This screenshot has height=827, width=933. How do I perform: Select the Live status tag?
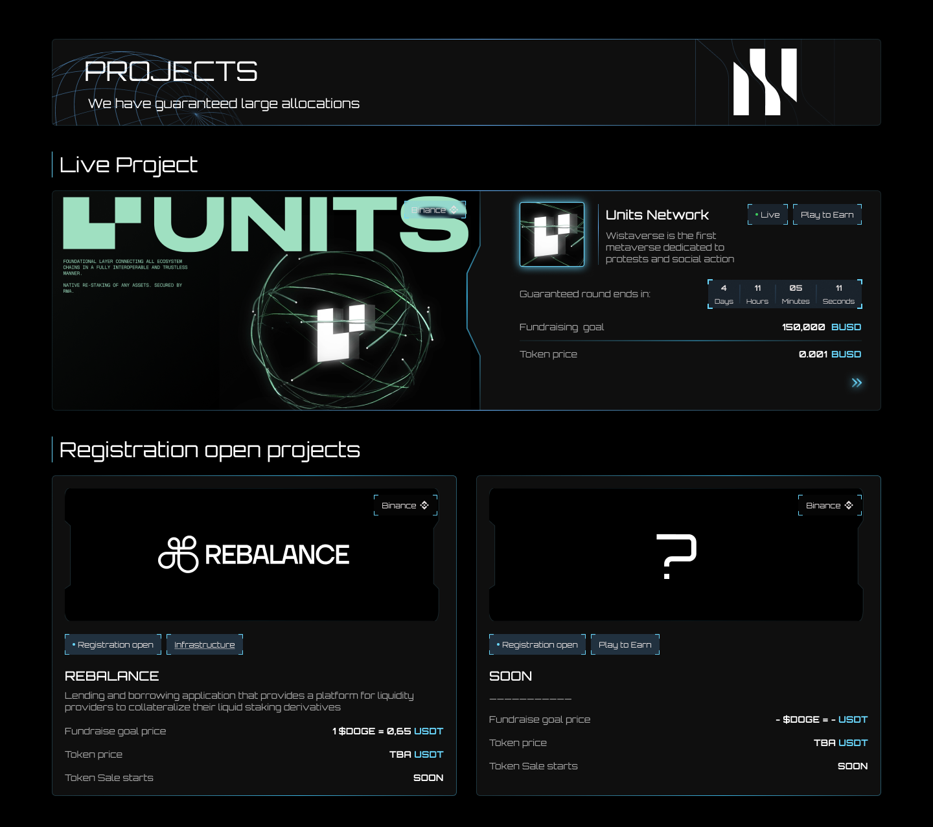(768, 214)
